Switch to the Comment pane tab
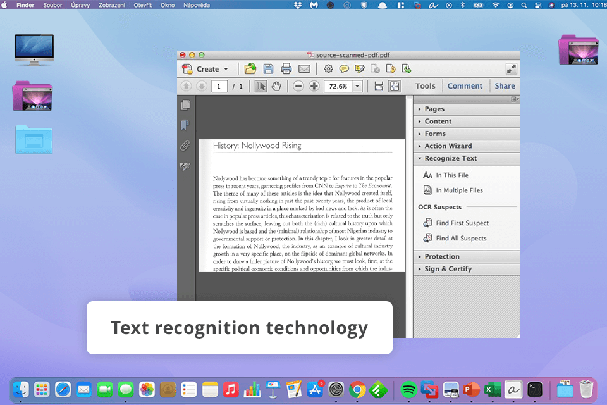Screen dimensions: 607x405 tap(465, 86)
